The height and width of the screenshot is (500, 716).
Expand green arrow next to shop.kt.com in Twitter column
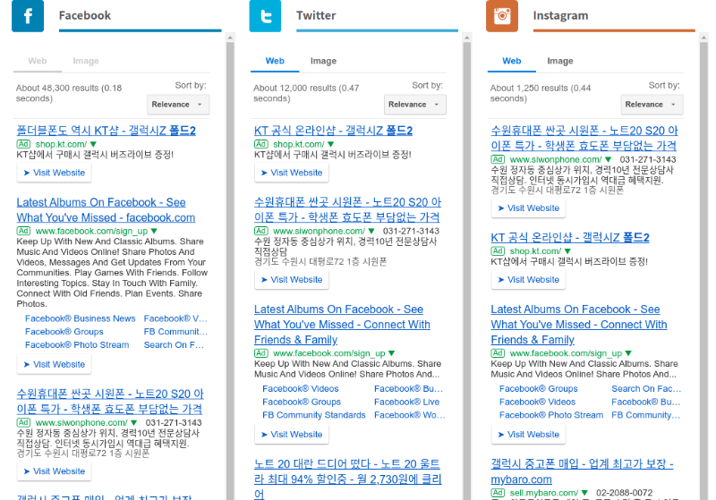(x=330, y=144)
